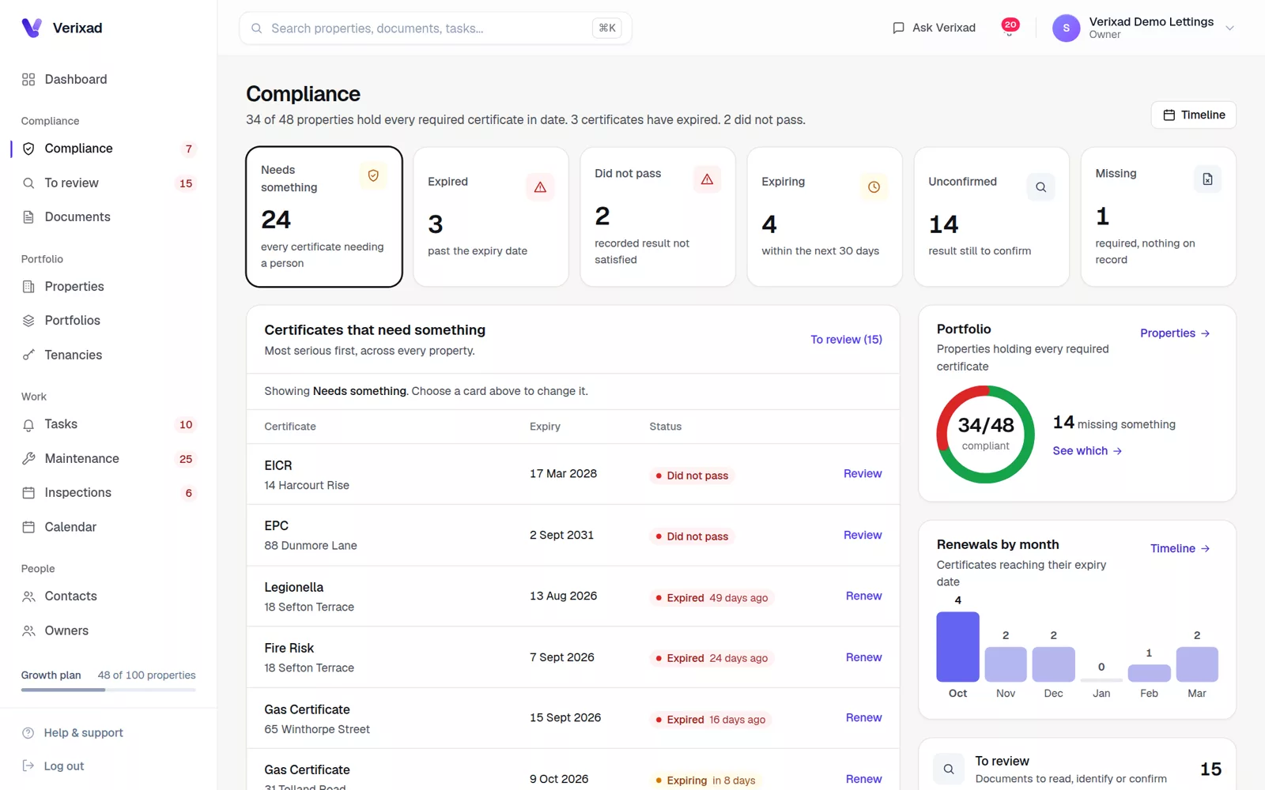
Task: Click the Expired 24 days ago status
Action: click(711, 659)
